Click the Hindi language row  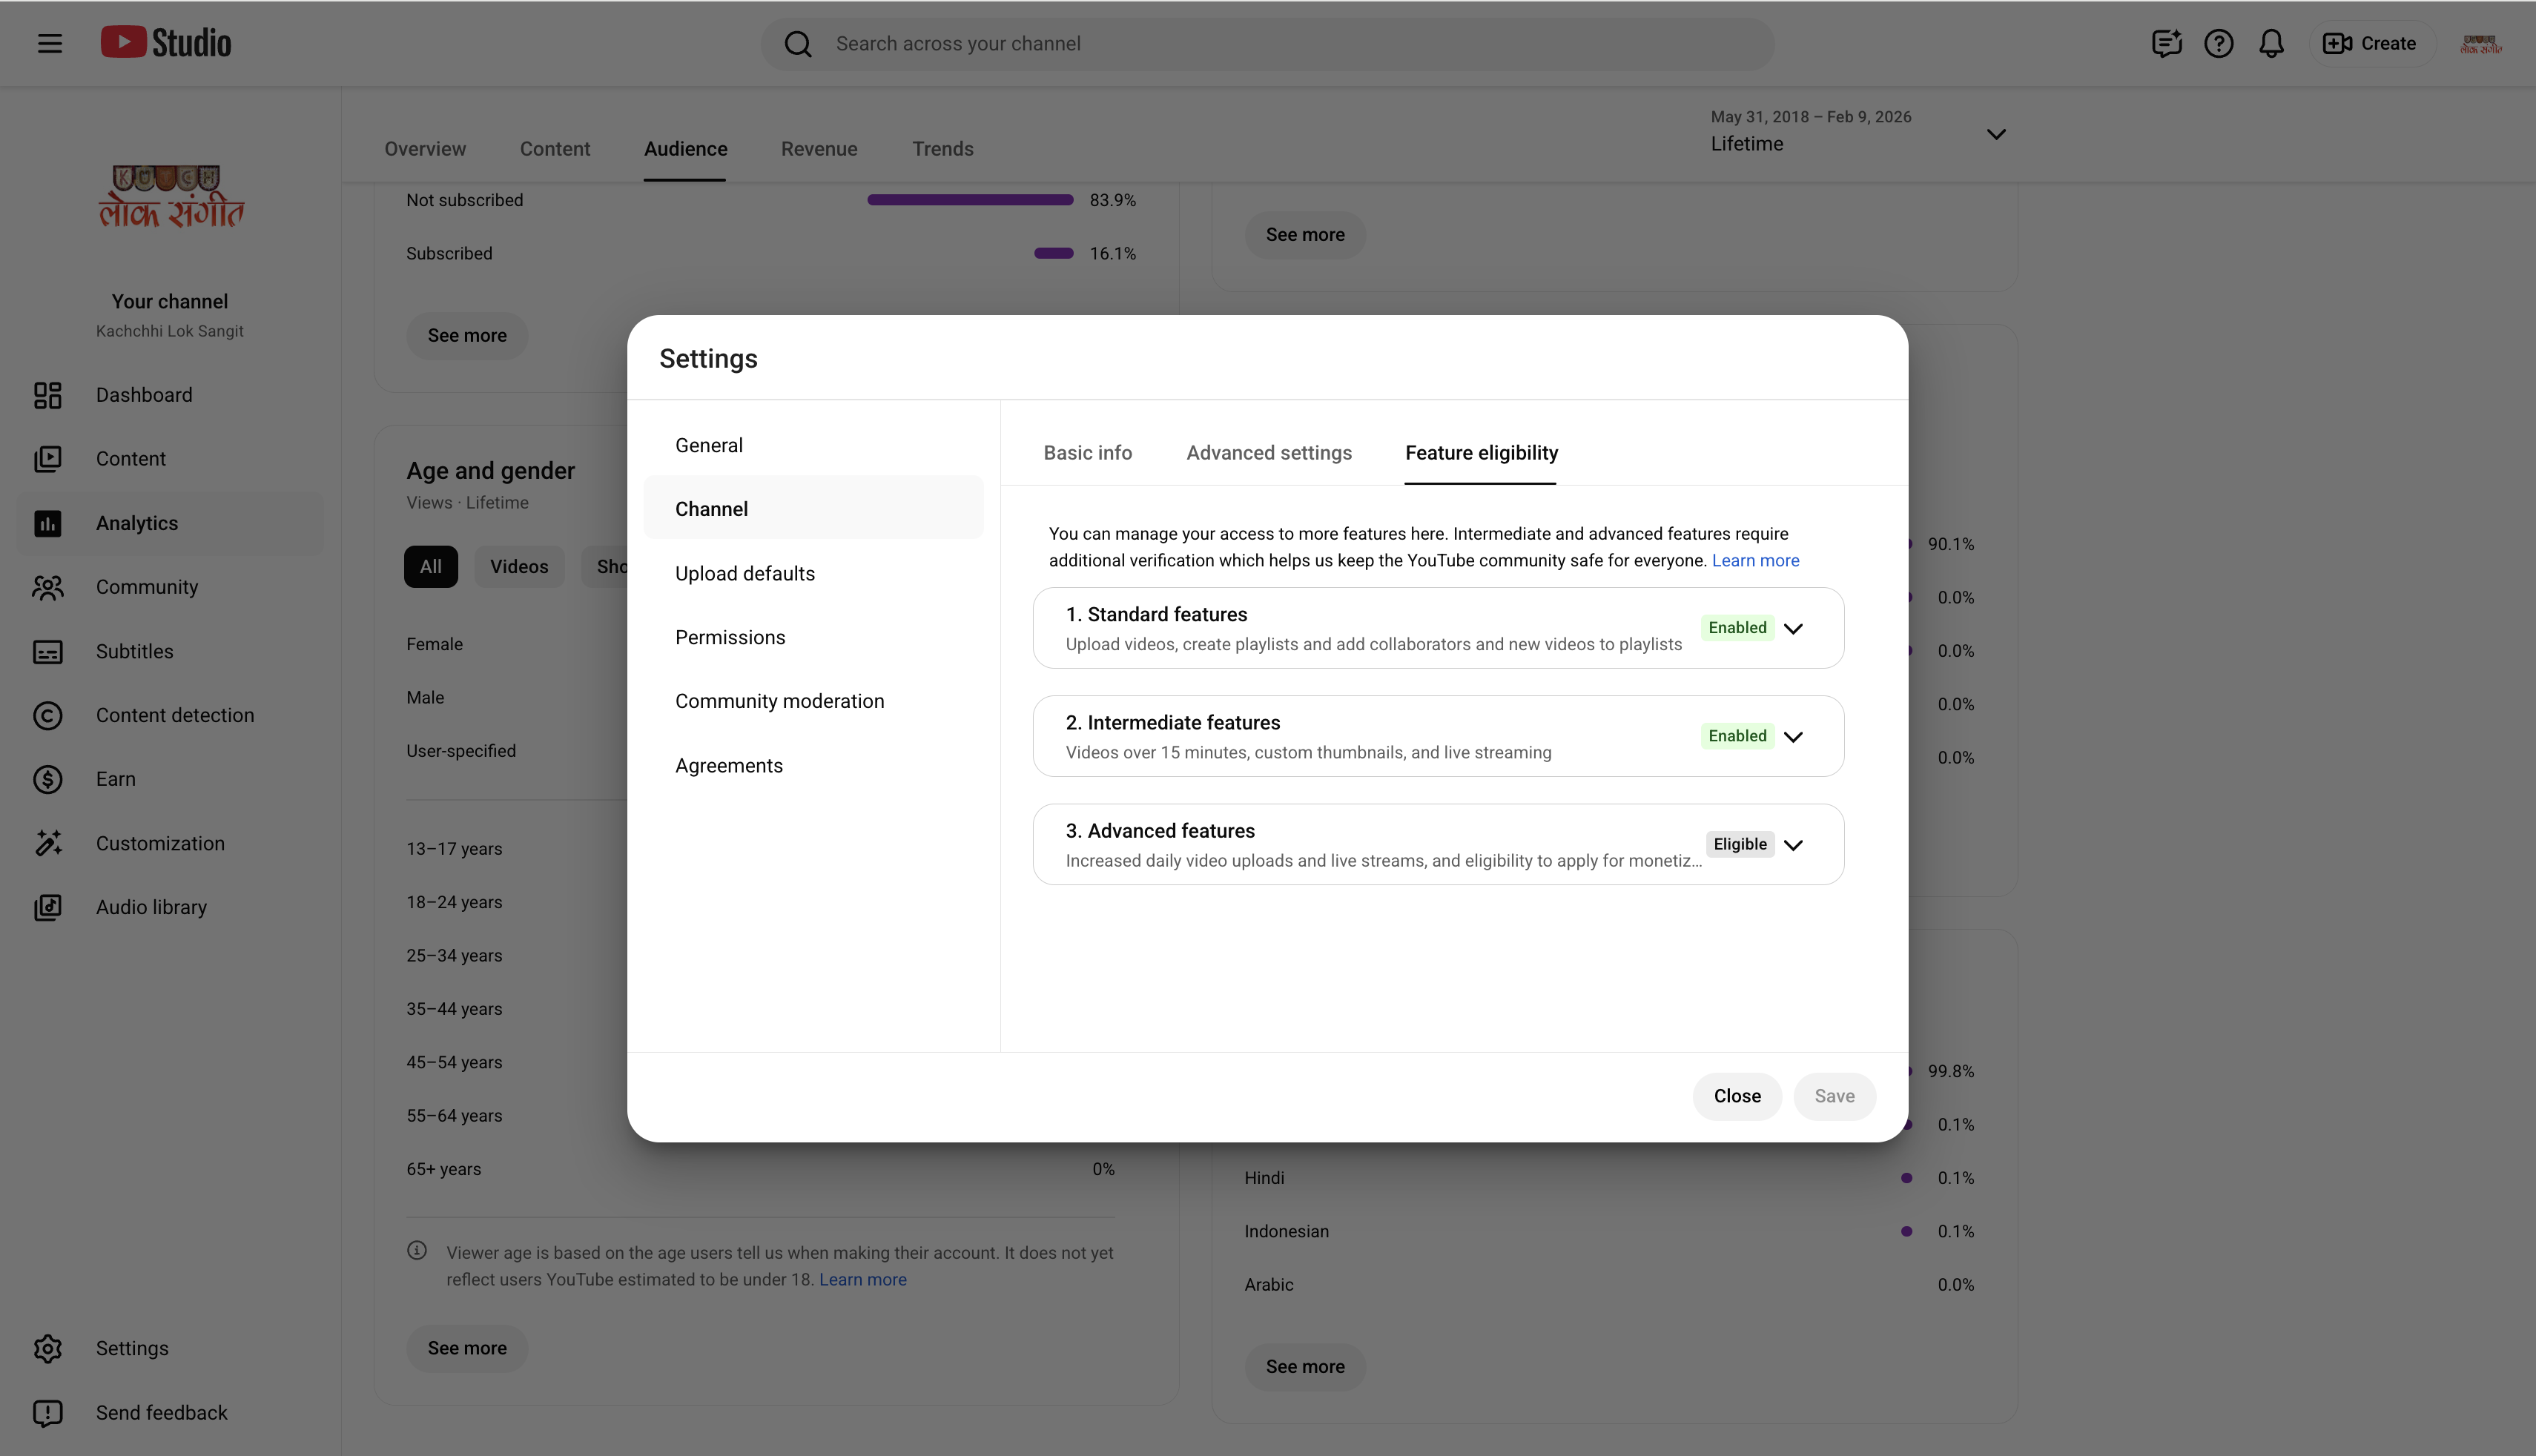[x=1609, y=1178]
